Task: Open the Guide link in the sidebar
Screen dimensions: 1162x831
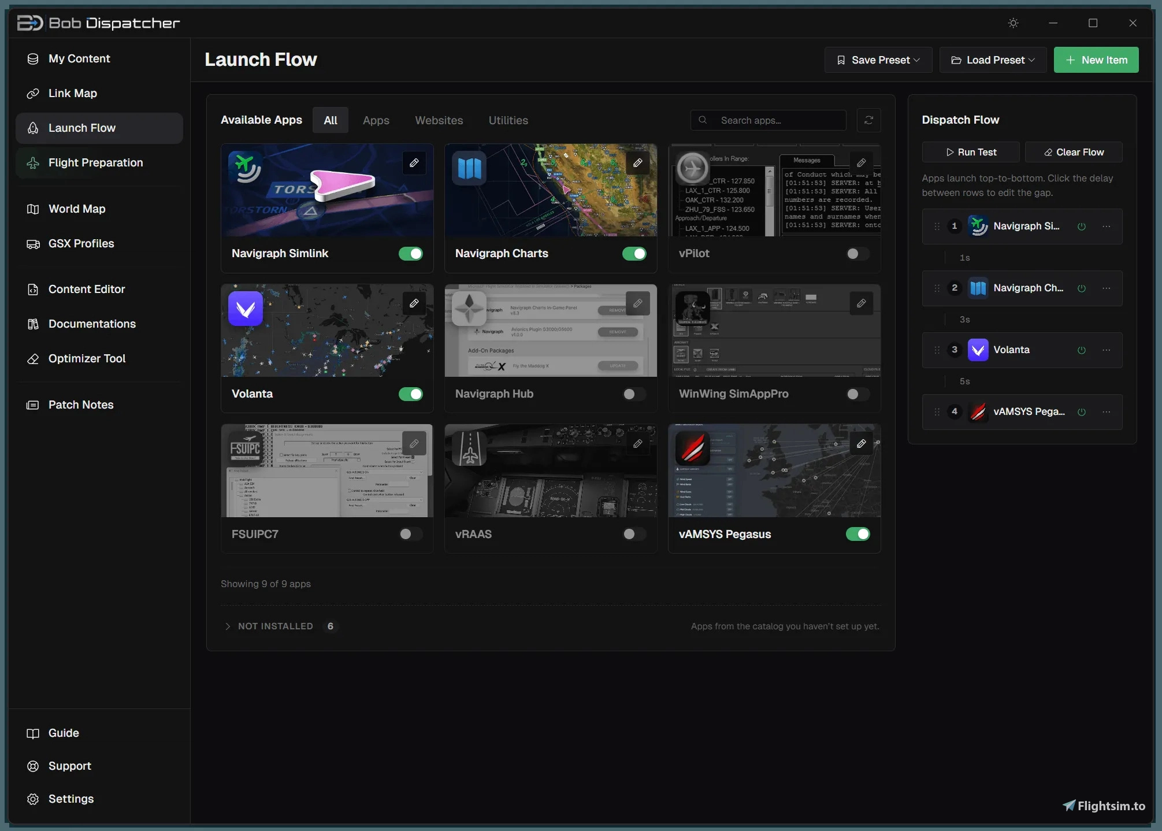Action: [x=99, y=733]
